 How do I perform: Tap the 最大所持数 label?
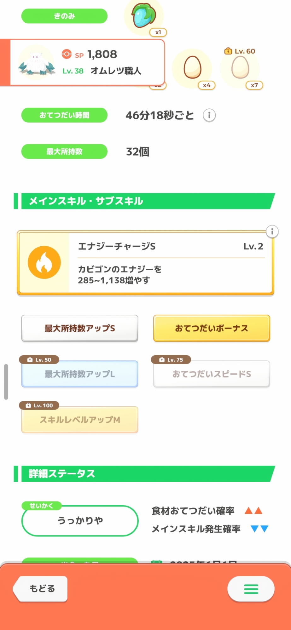pyautogui.click(x=64, y=152)
